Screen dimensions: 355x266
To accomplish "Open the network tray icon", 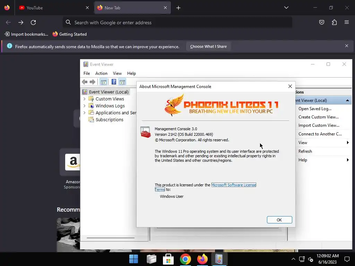I will (x=302, y=259).
